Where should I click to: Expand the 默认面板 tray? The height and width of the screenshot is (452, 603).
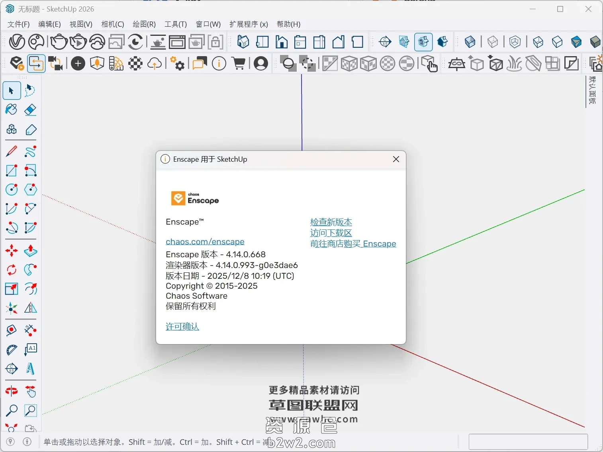(592, 92)
